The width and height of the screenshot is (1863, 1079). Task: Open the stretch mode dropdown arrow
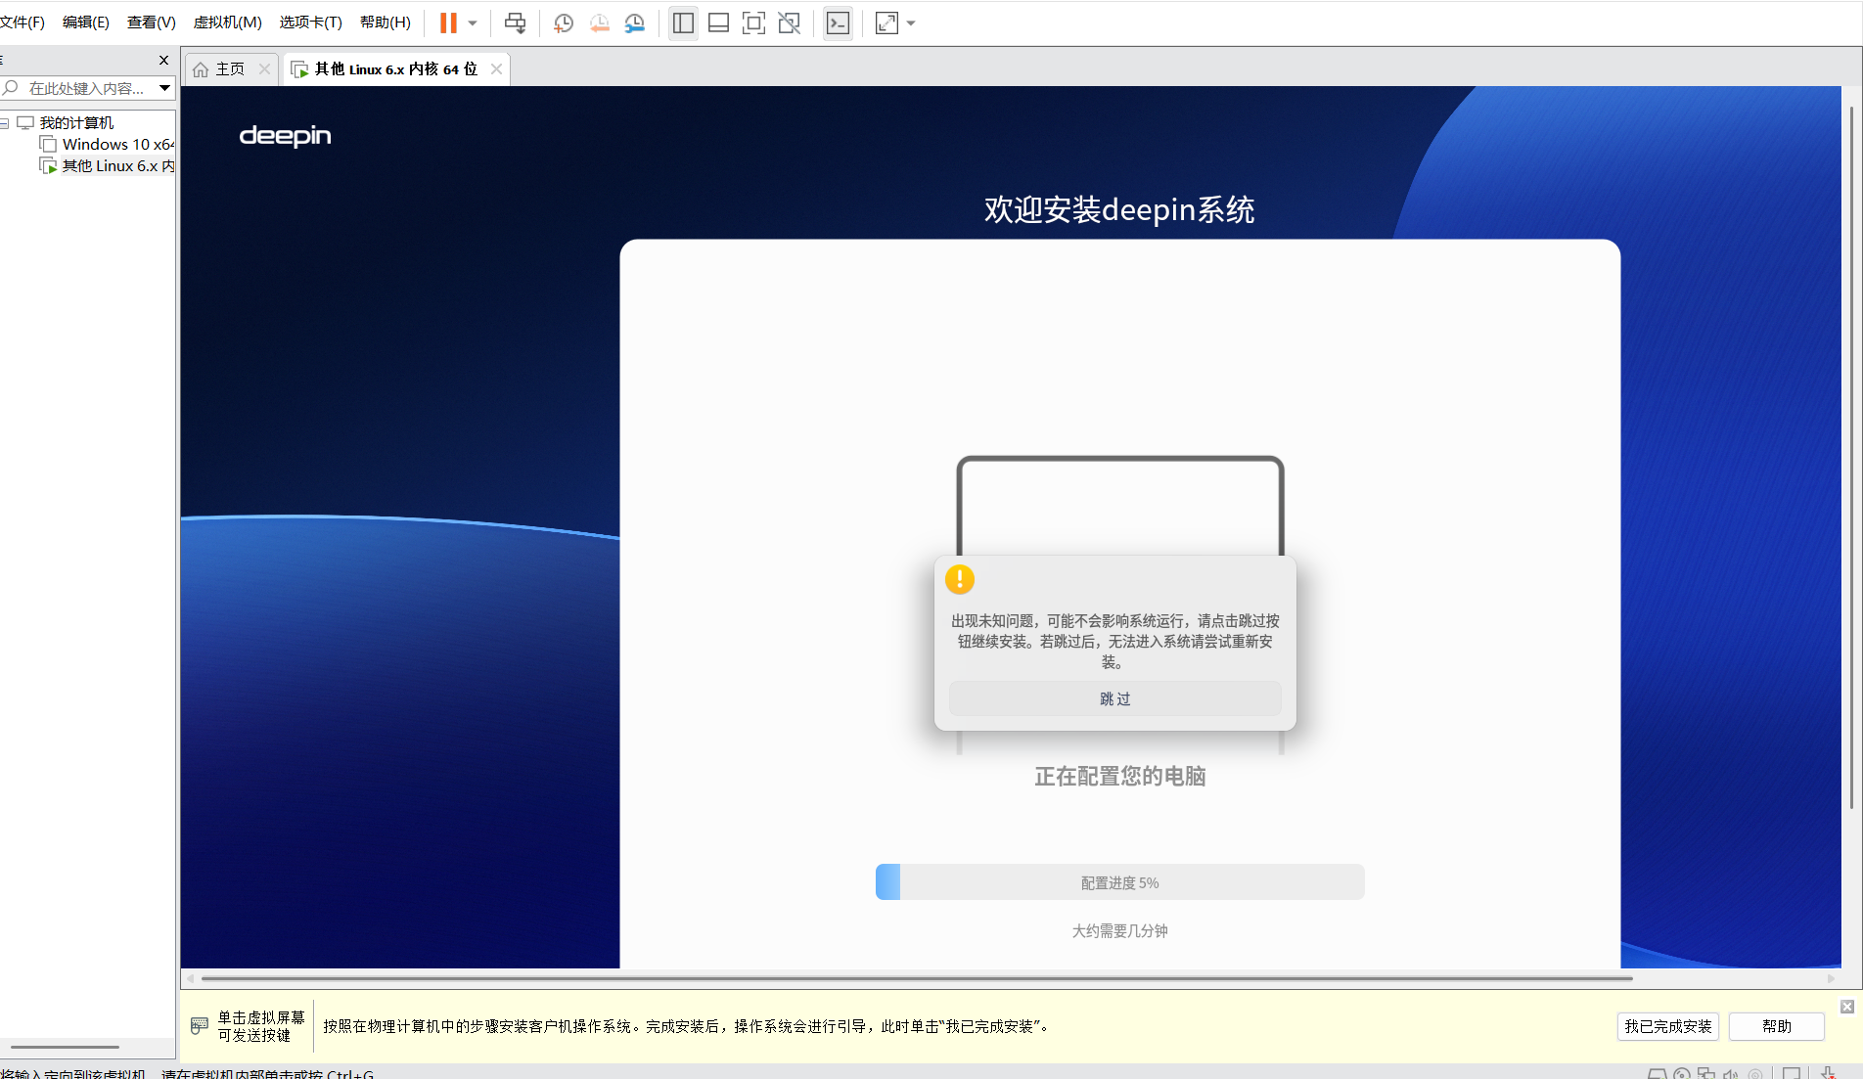pyautogui.click(x=911, y=22)
